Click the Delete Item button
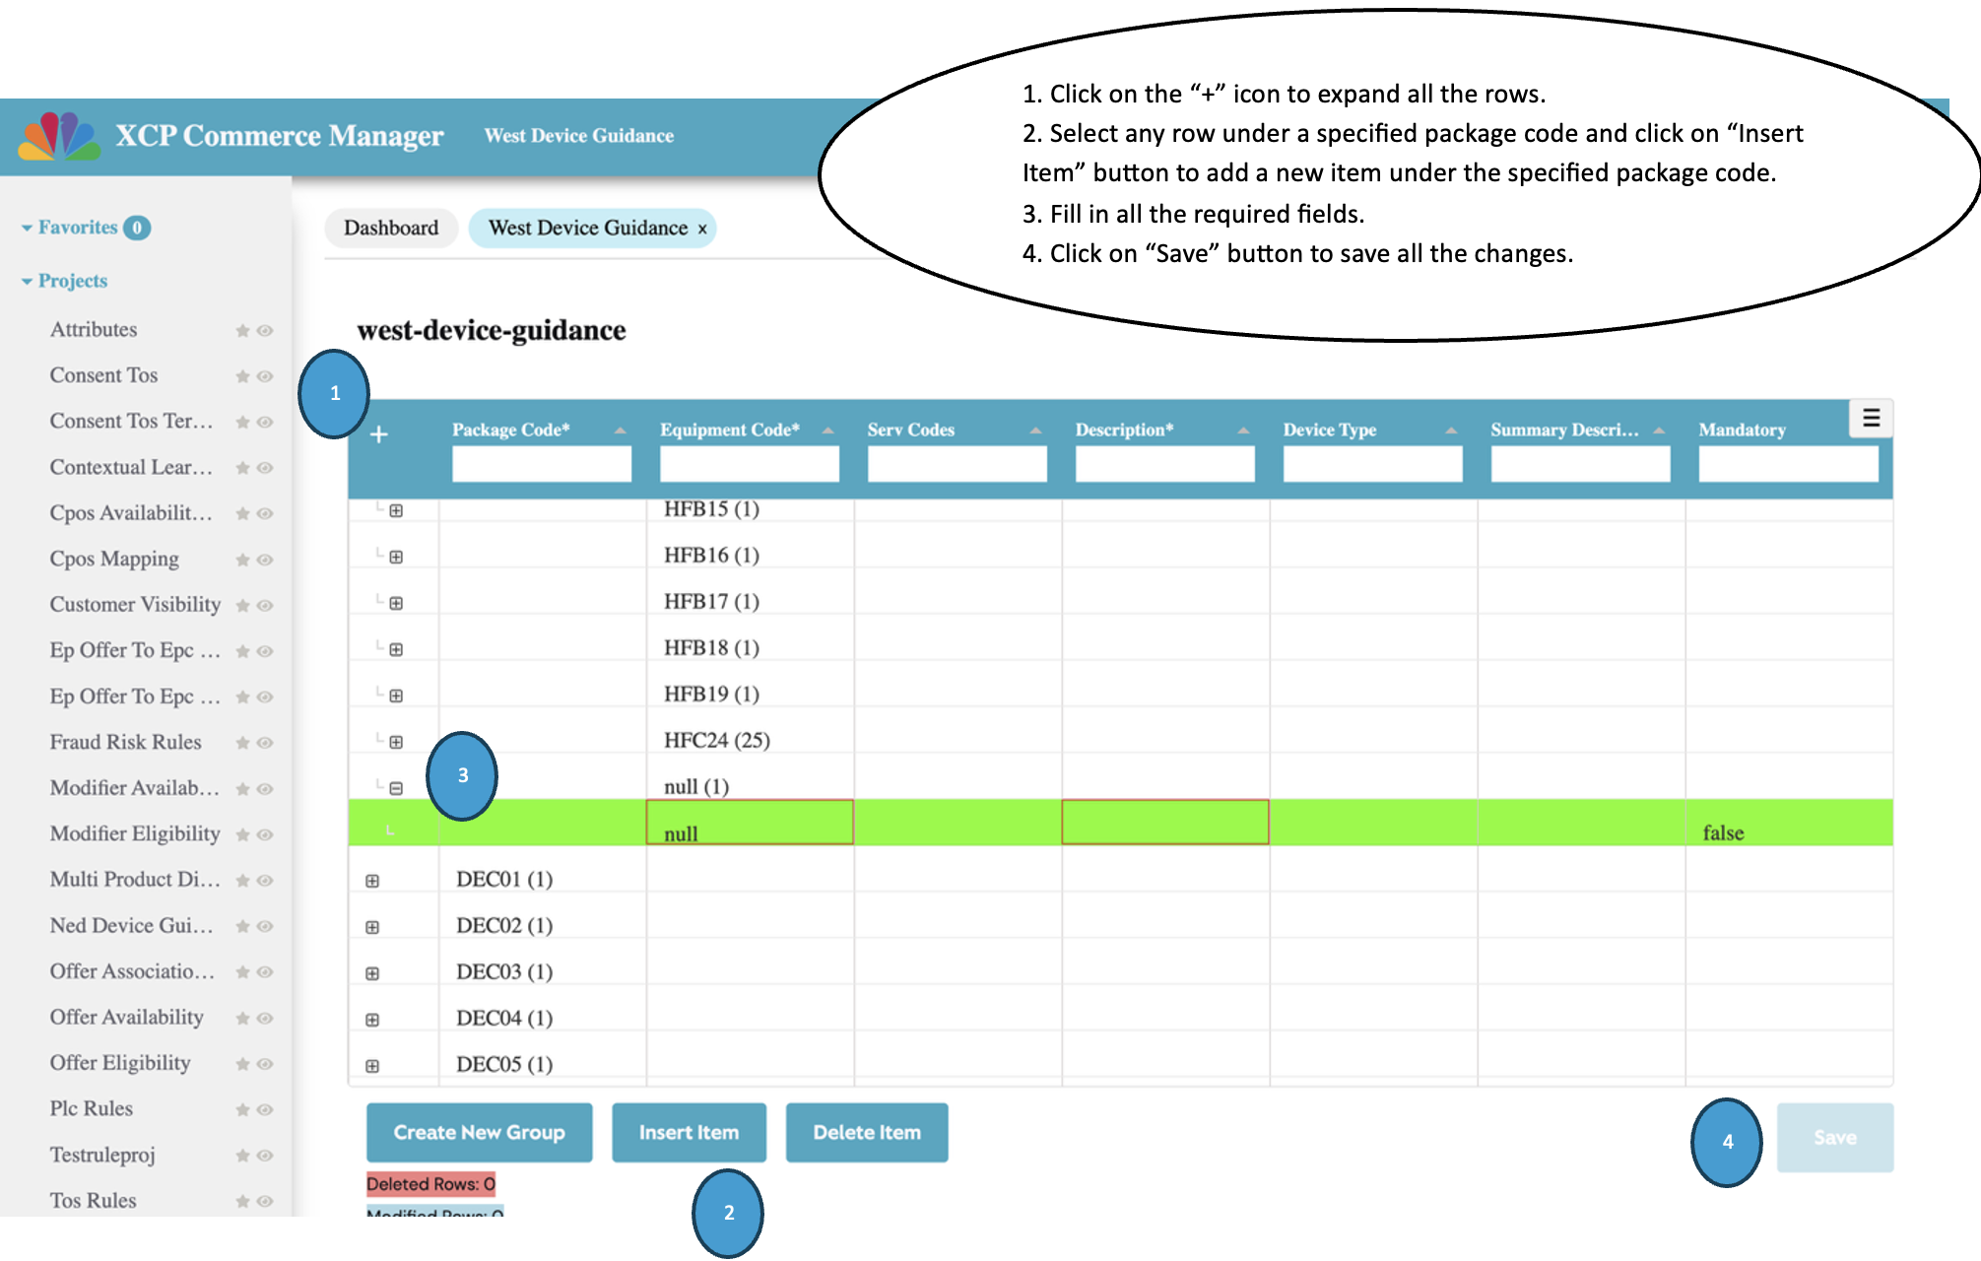1981x1261 pixels. [867, 1133]
